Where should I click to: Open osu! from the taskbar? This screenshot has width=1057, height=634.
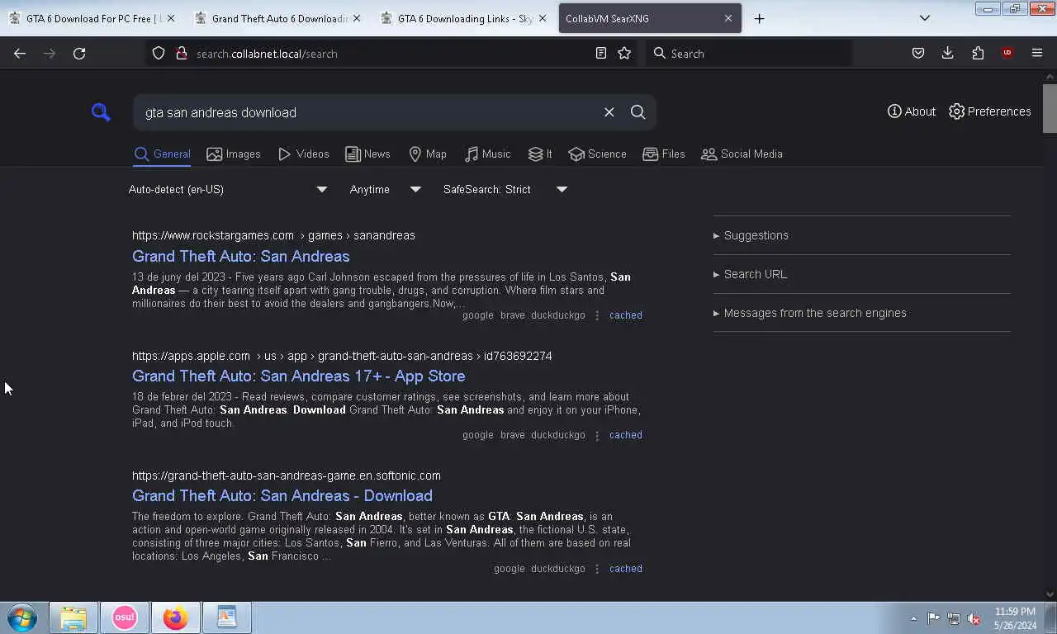click(125, 617)
